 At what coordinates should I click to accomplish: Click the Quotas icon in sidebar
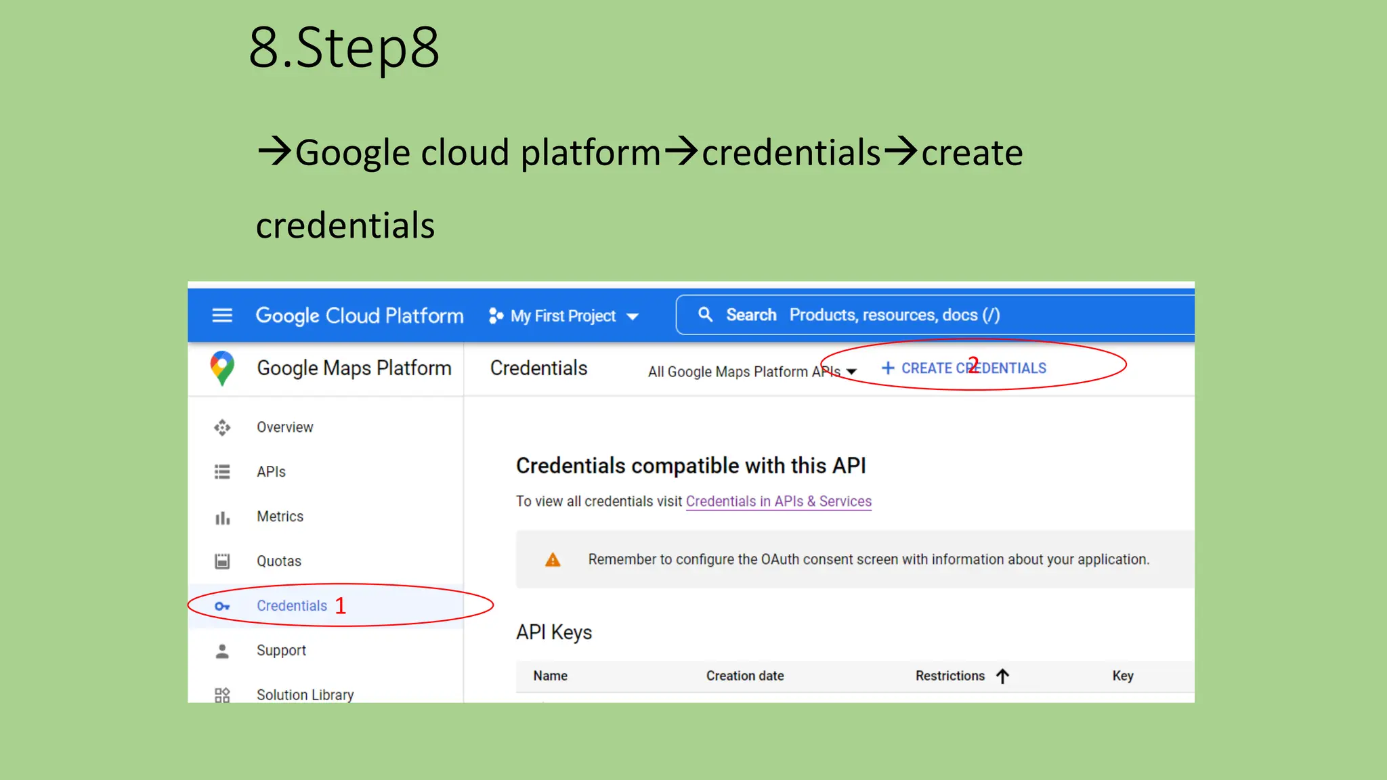pos(222,561)
